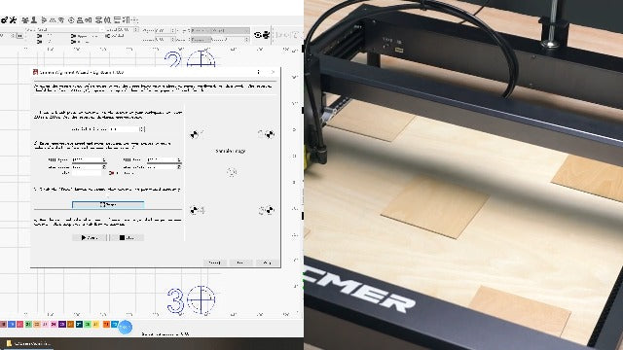Click the lock button beside the top-left field
623x350 pixels.
pos(19,36)
